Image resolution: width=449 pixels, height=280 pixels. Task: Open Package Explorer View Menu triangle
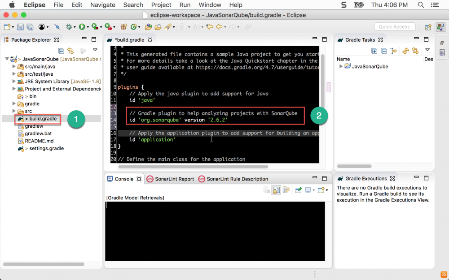[95, 50]
